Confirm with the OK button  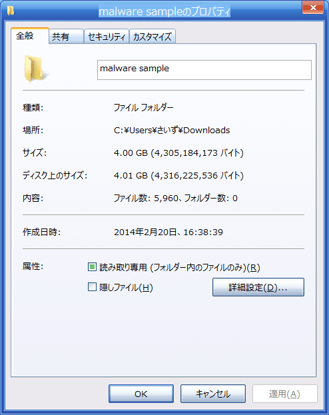(141, 394)
